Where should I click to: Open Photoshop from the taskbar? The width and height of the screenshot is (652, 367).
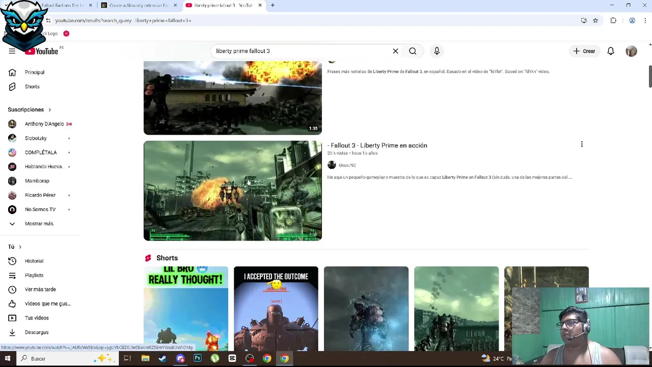(x=197, y=359)
